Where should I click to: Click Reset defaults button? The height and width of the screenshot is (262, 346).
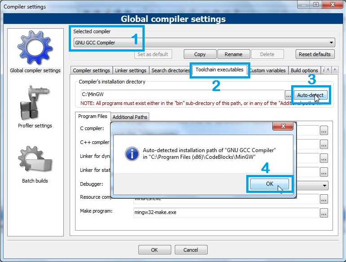315,54
